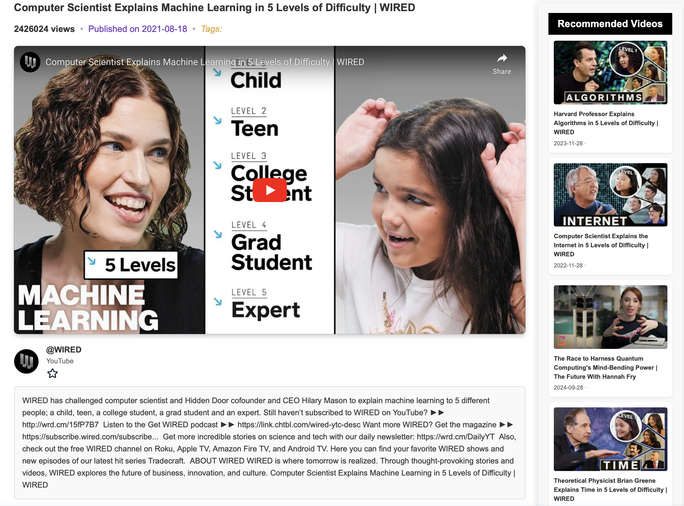Open the Computer Scientist Explains the Internet title
The width and height of the screenshot is (684, 506).
[601, 245]
